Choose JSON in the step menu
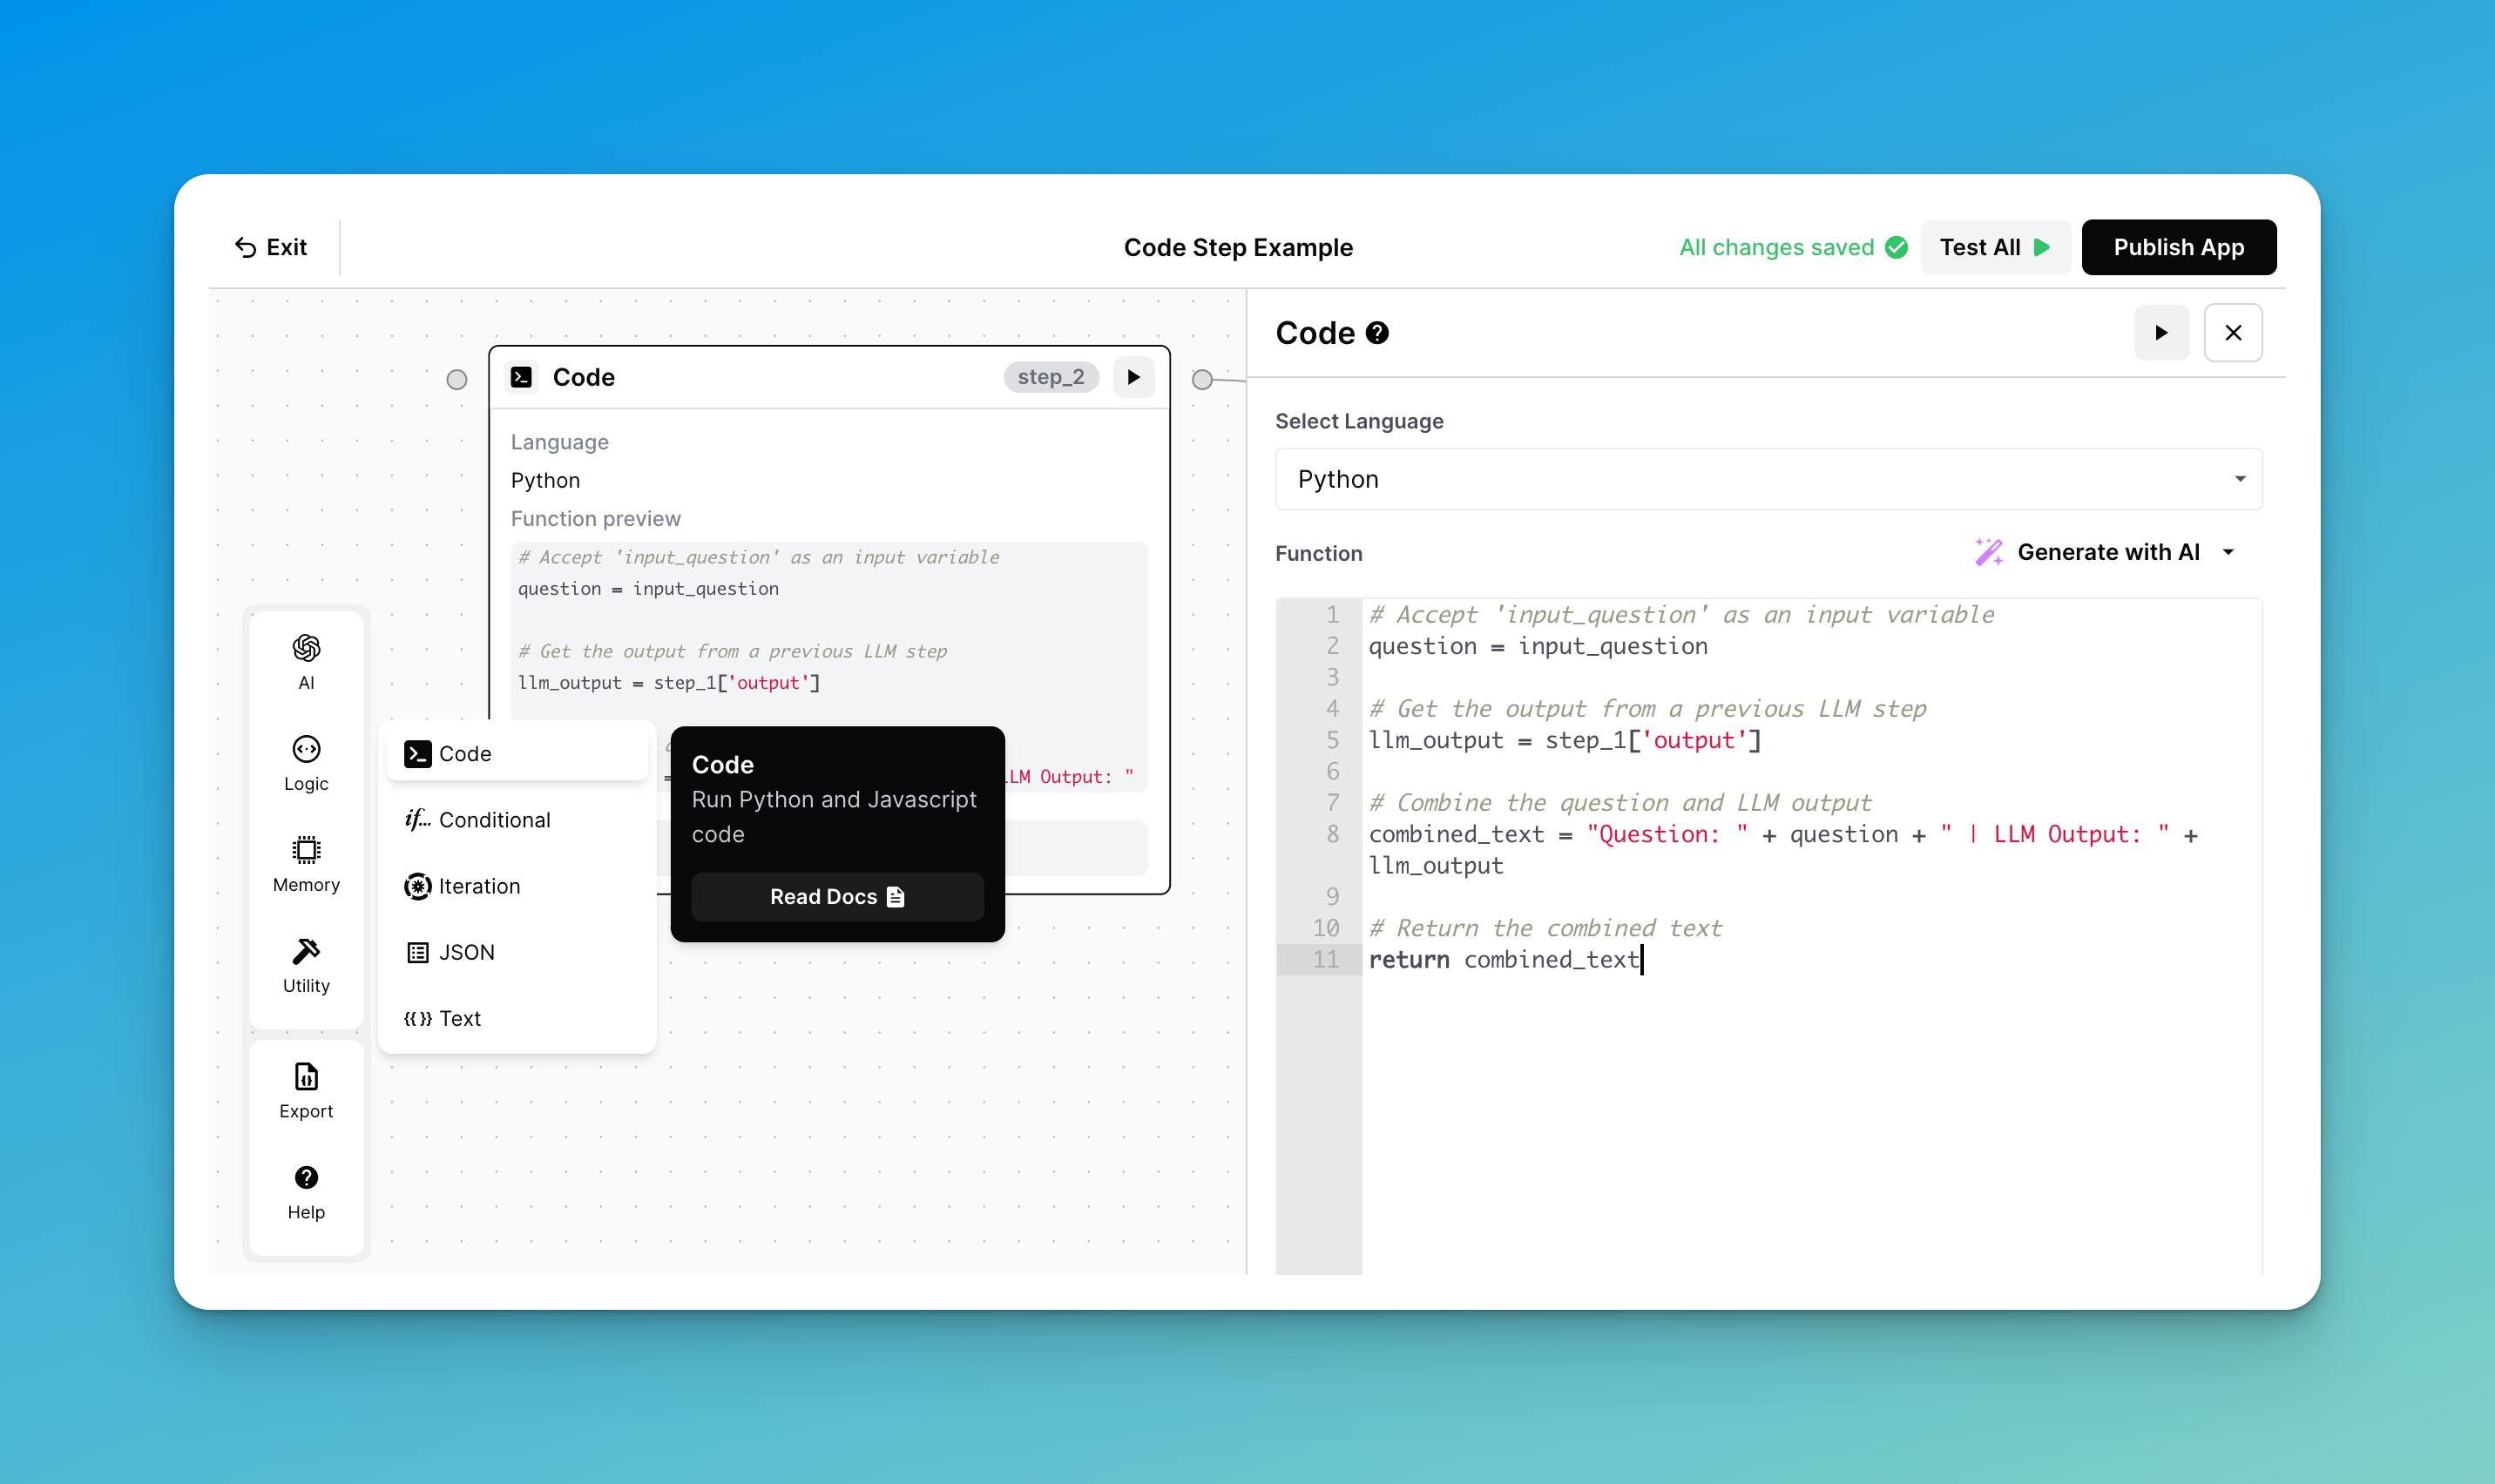2495x1484 pixels. 466,952
